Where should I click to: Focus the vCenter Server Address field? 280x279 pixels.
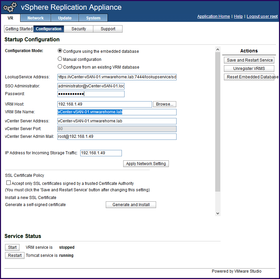pos(117,121)
